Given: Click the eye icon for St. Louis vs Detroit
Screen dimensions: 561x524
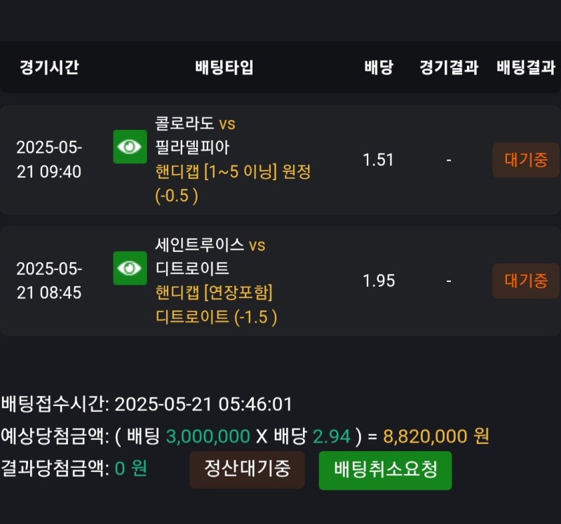Looking at the screenshot, I should (130, 268).
